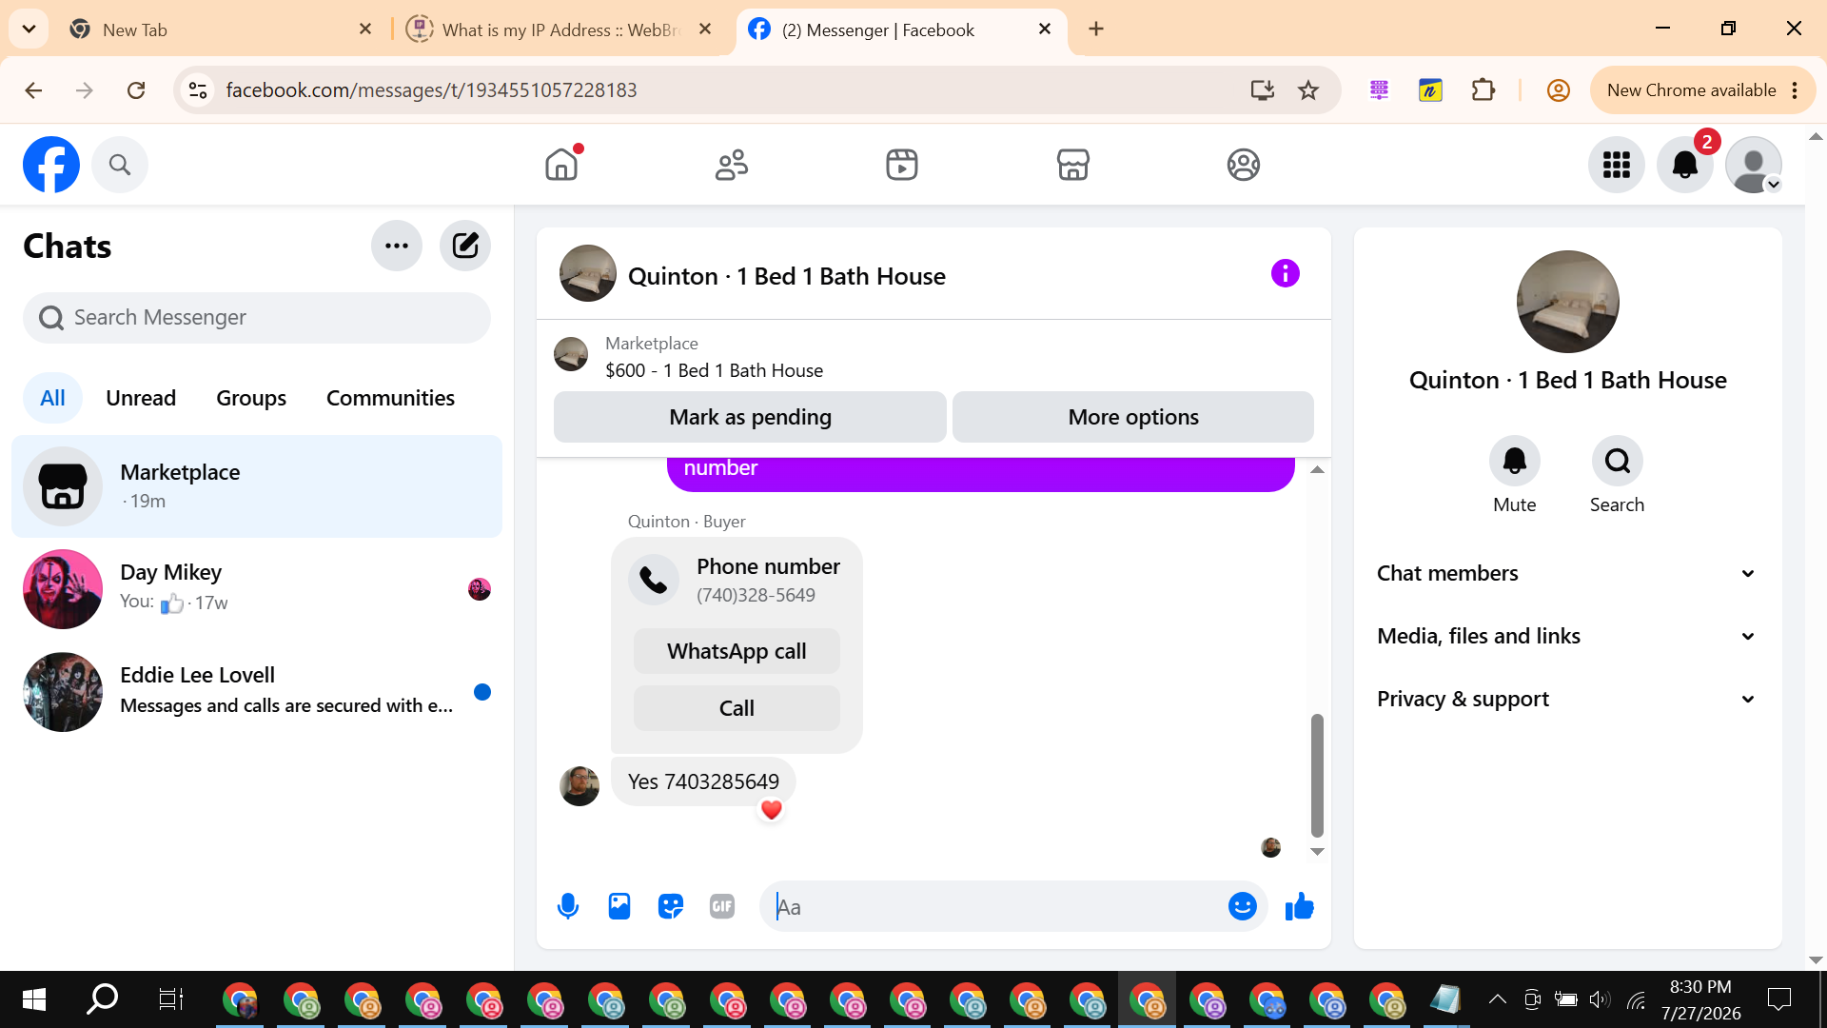Open a new browser tab
1827x1028 pixels.
point(1096,30)
